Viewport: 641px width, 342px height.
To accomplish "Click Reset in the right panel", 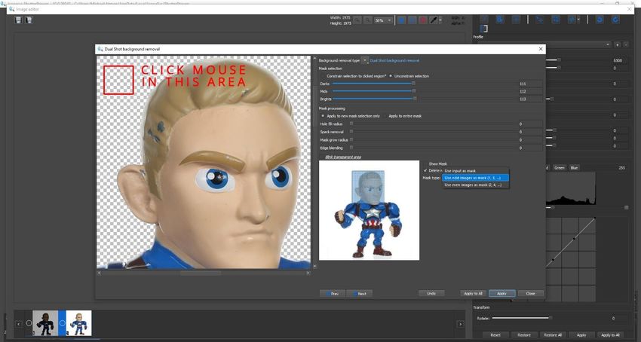I will point(495,335).
